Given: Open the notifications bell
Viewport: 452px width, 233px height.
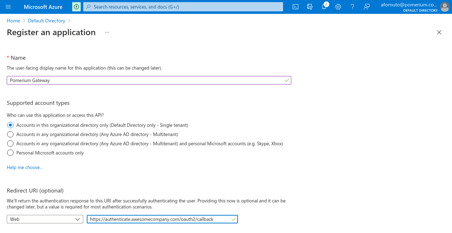Looking at the screenshot, I should pyautogui.click(x=324, y=7).
